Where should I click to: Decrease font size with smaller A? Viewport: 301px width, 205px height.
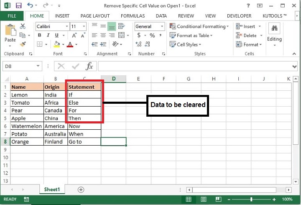pos(83,35)
